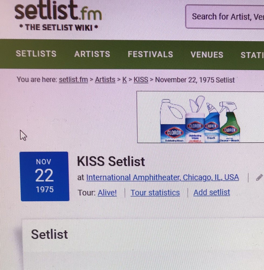Go to the FESTIVALS section

coord(150,55)
